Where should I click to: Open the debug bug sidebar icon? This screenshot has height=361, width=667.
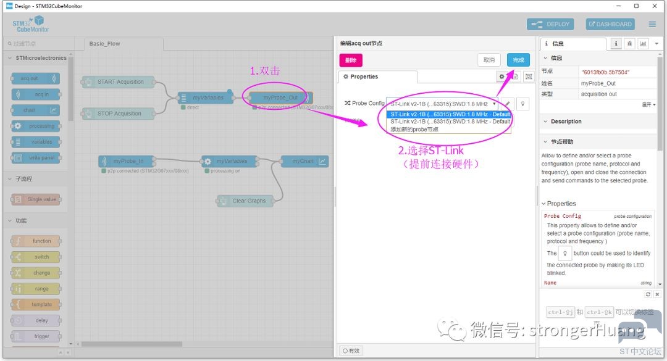tap(629, 43)
